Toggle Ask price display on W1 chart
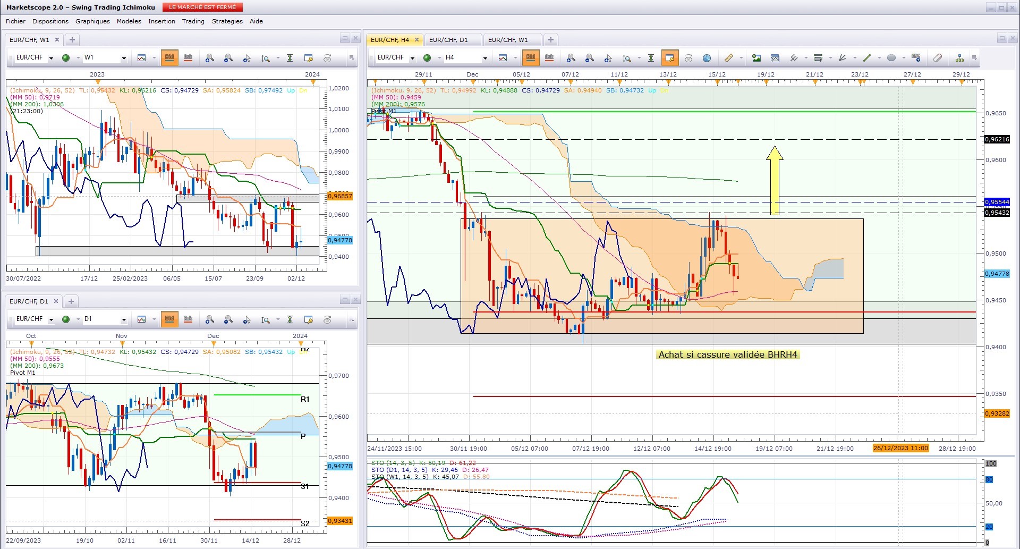 pos(188,57)
